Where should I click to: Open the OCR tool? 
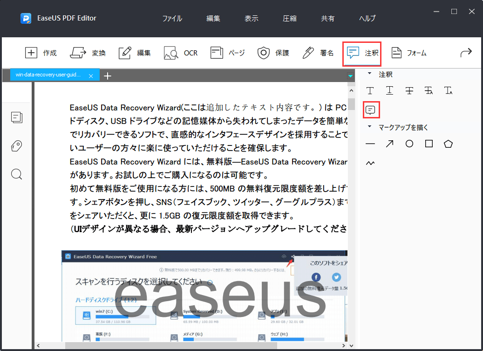(180, 53)
